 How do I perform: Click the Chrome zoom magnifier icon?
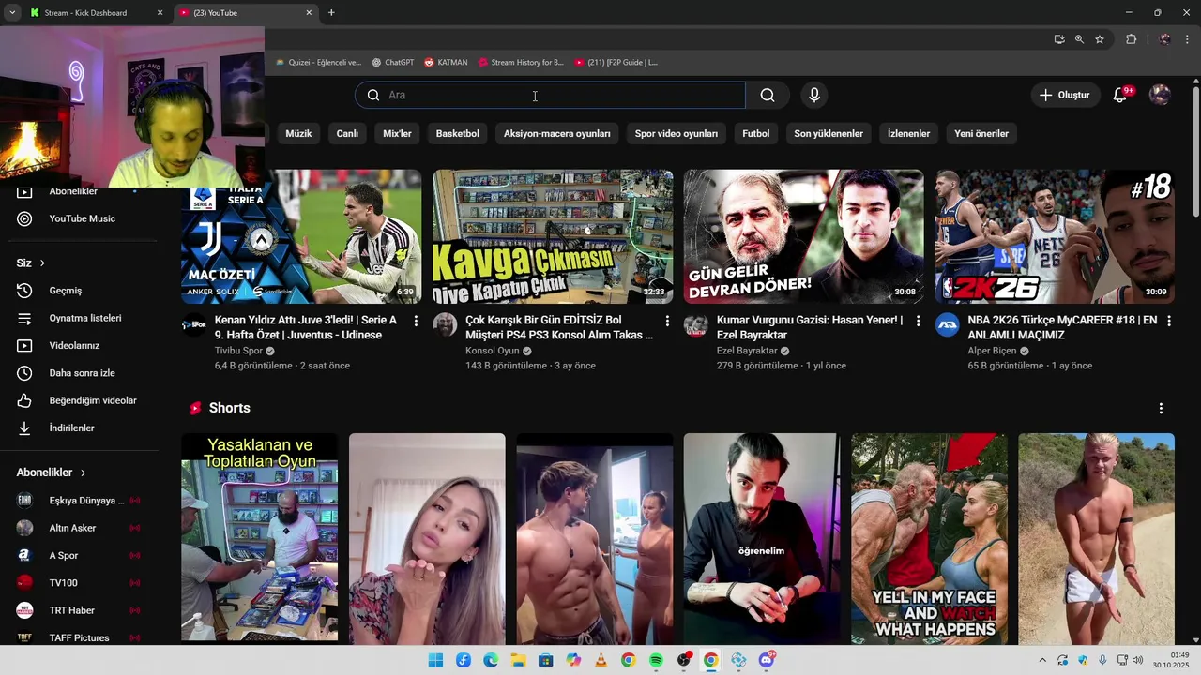[1079, 39]
